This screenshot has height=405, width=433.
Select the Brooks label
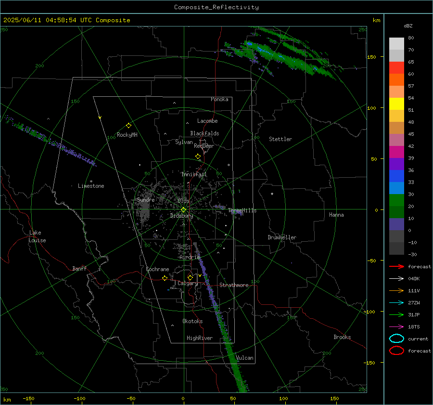point(342,337)
